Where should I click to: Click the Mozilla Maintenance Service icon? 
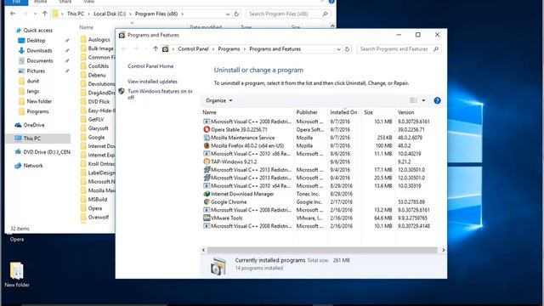click(207, 138)
